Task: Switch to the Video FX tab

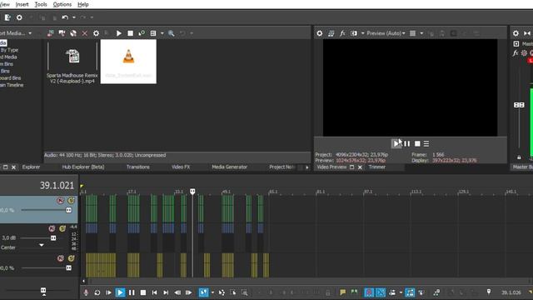Action: tap(181, 167)
